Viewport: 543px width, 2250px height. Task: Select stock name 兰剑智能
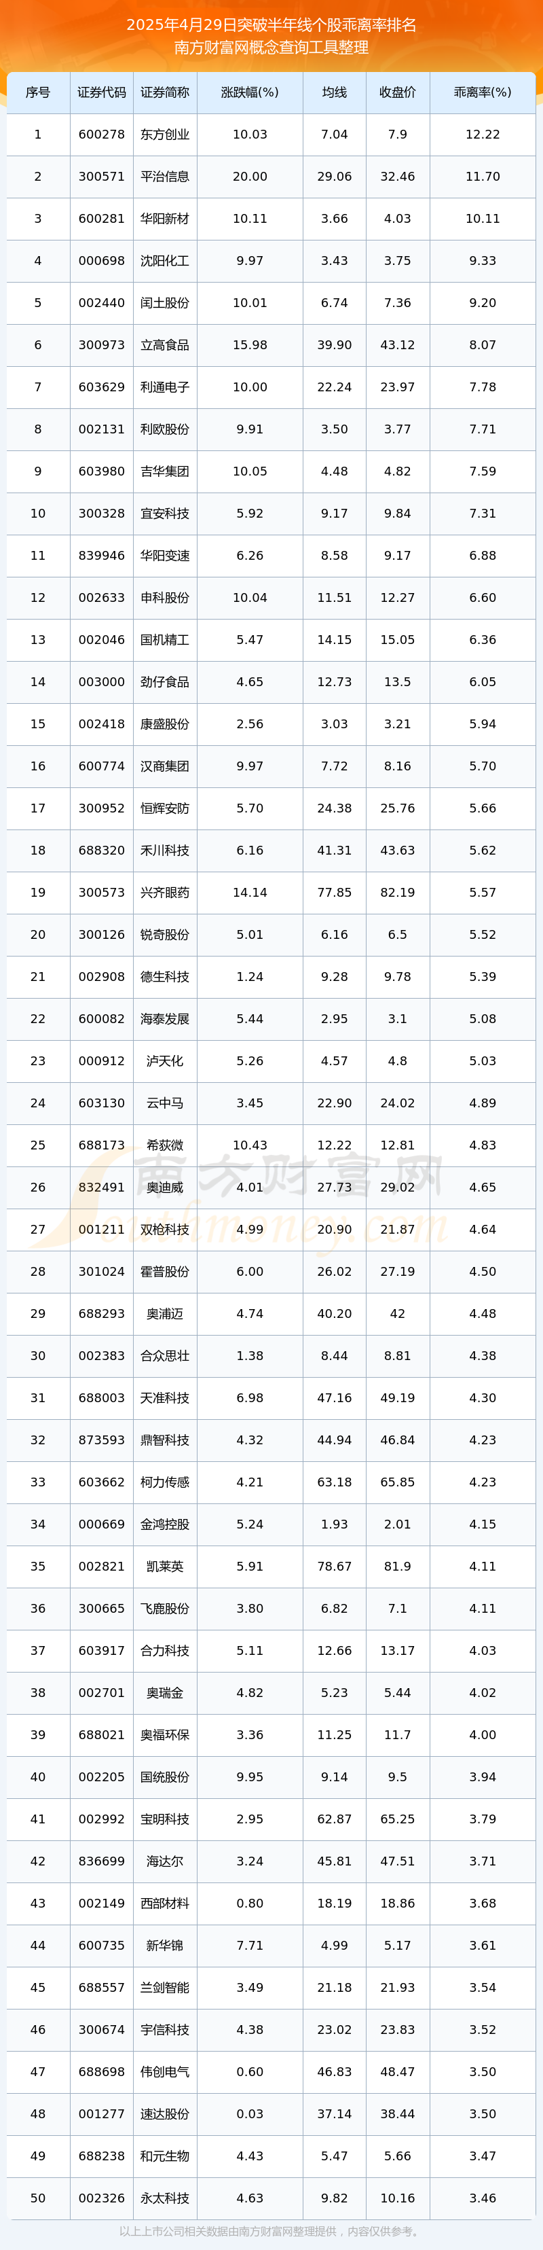click(165, 1988)
